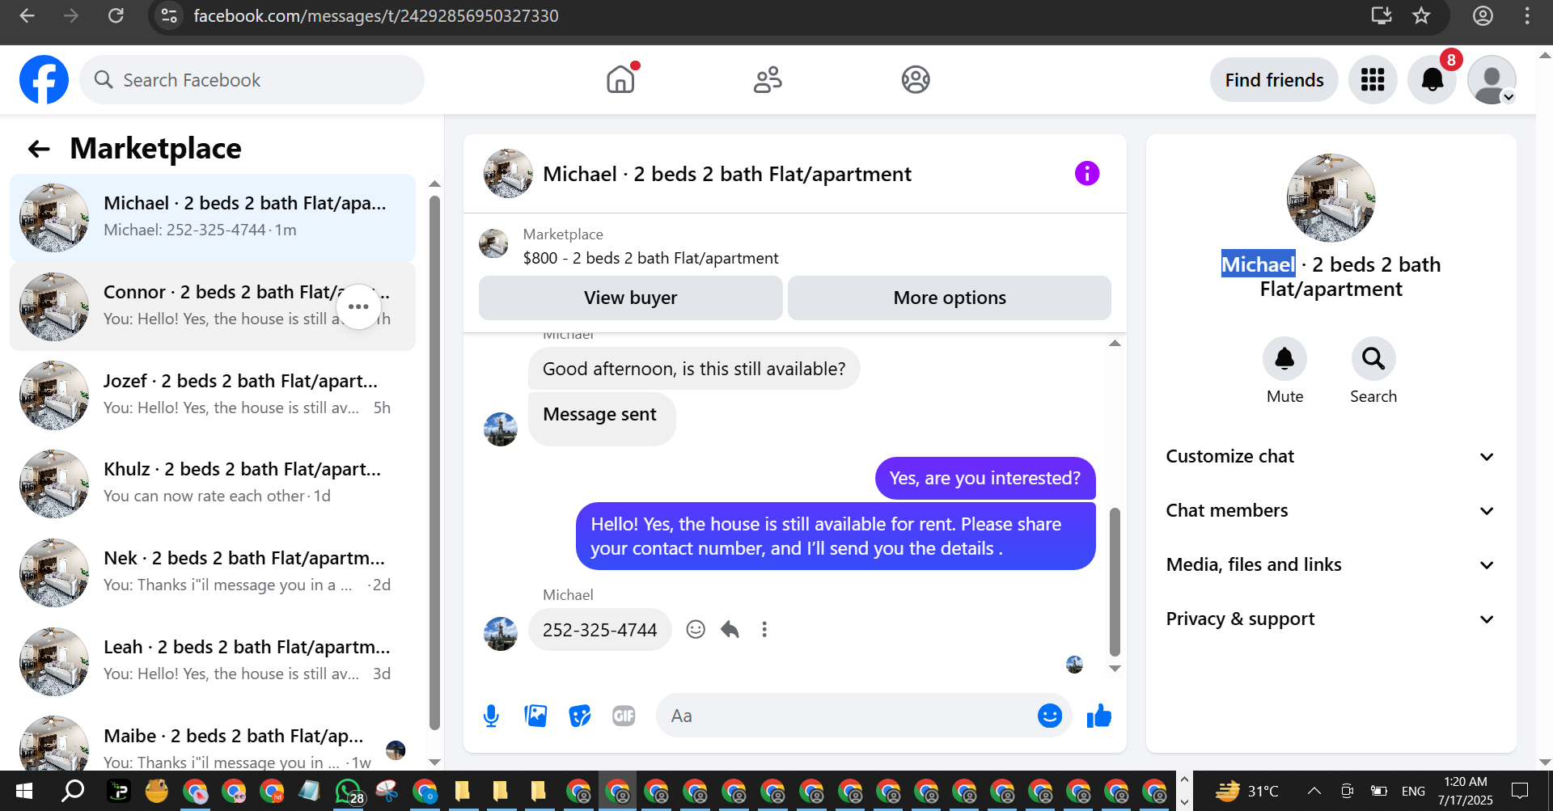Click Find friends button

(x=1274, y=80)
